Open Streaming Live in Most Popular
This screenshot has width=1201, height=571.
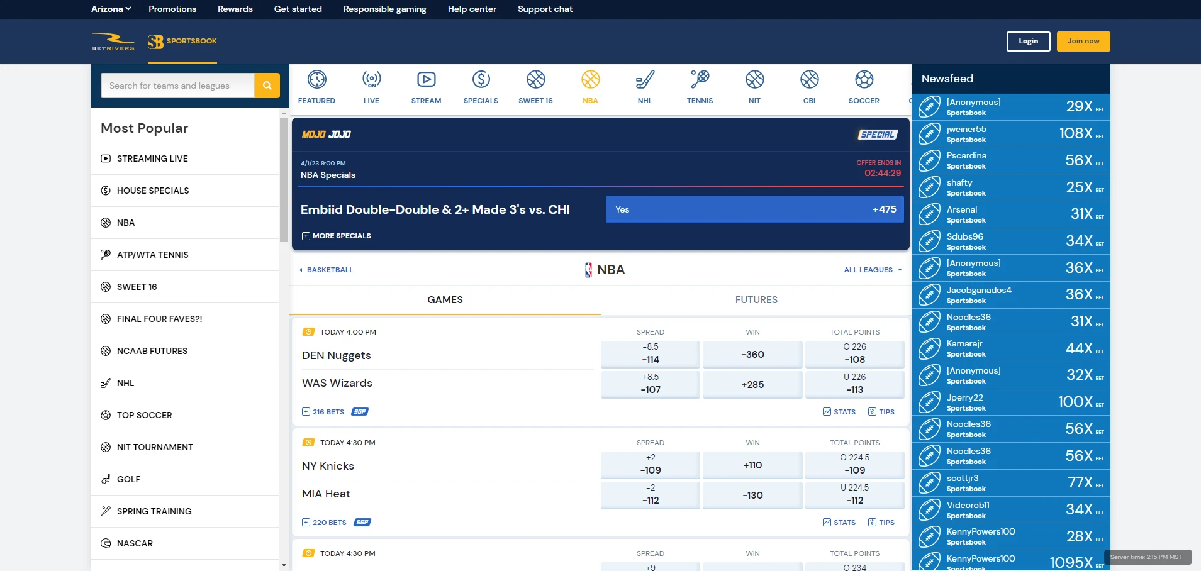coord(185,158)
